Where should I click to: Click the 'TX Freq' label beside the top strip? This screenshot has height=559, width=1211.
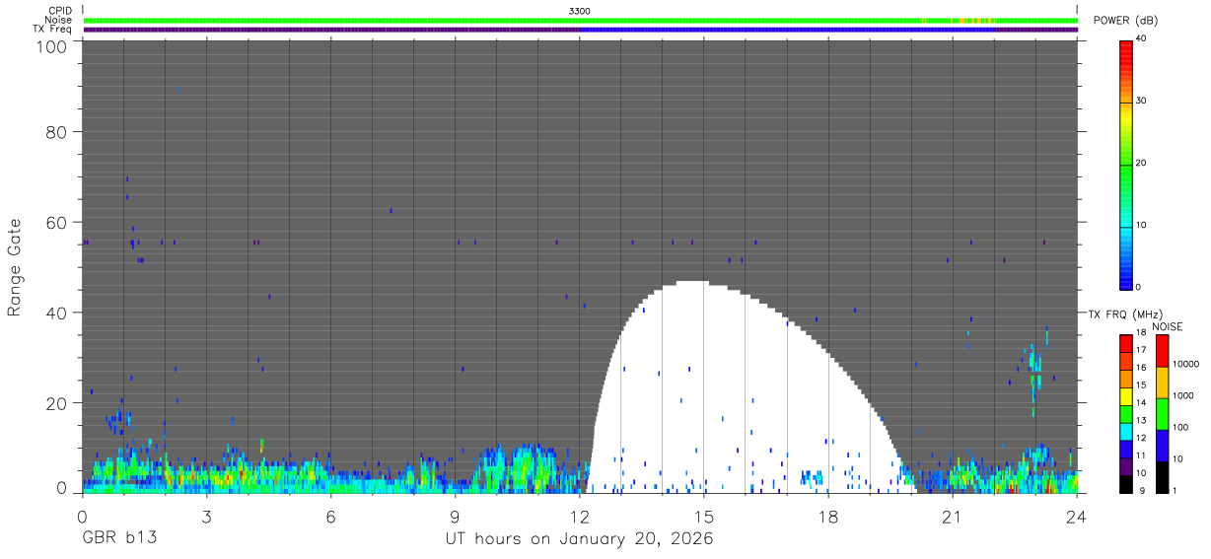coord(52,30)
